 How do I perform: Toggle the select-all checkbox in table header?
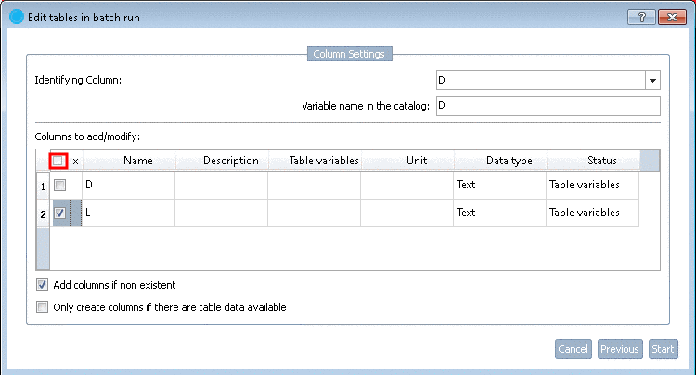58,161
